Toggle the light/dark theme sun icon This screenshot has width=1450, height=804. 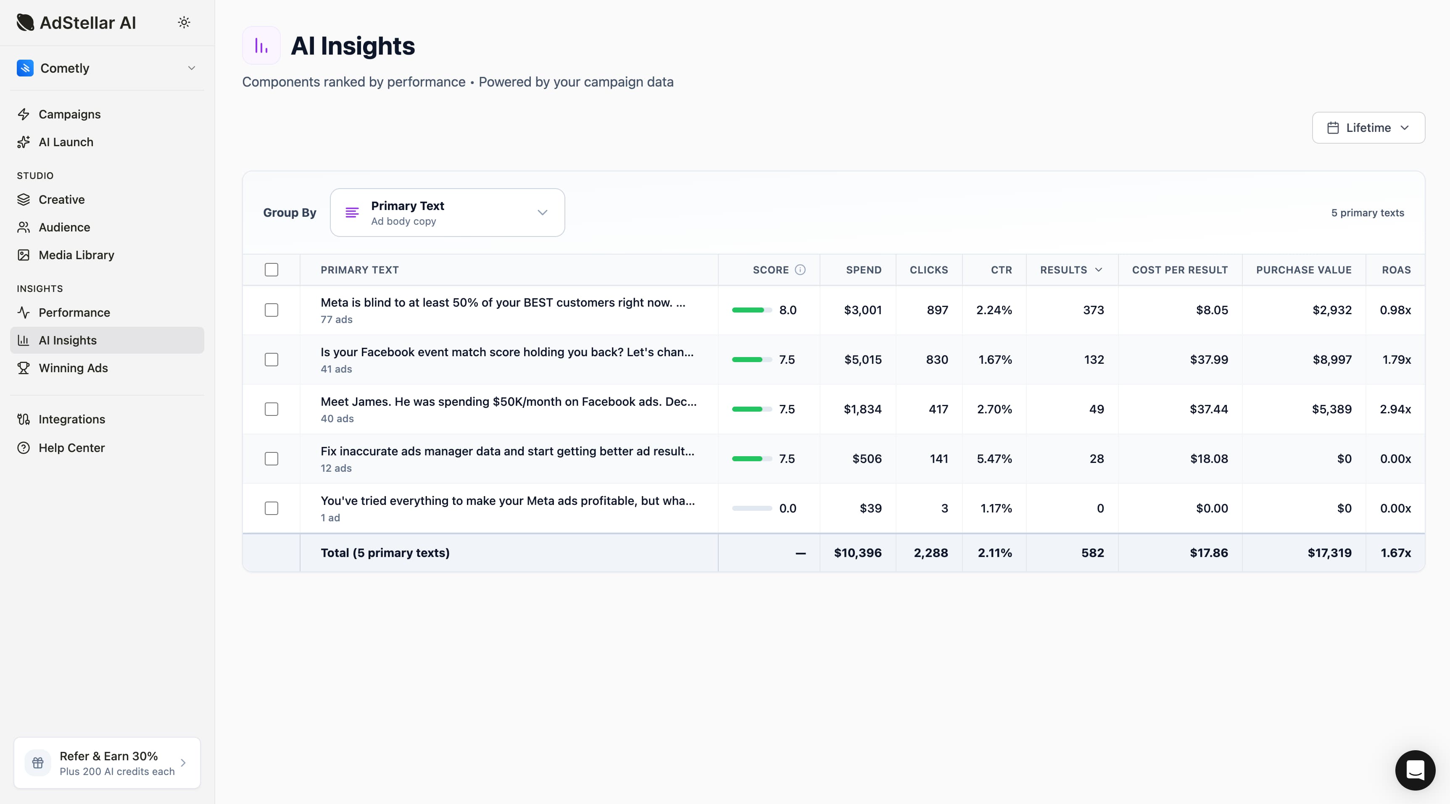pos(184,22)
